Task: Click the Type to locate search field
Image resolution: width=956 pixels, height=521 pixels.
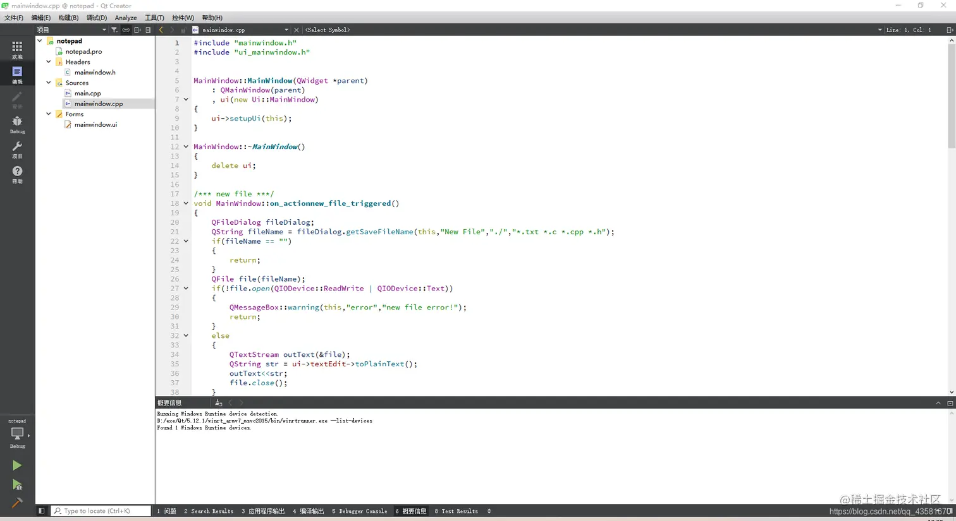Action: (x=101, y=511)
